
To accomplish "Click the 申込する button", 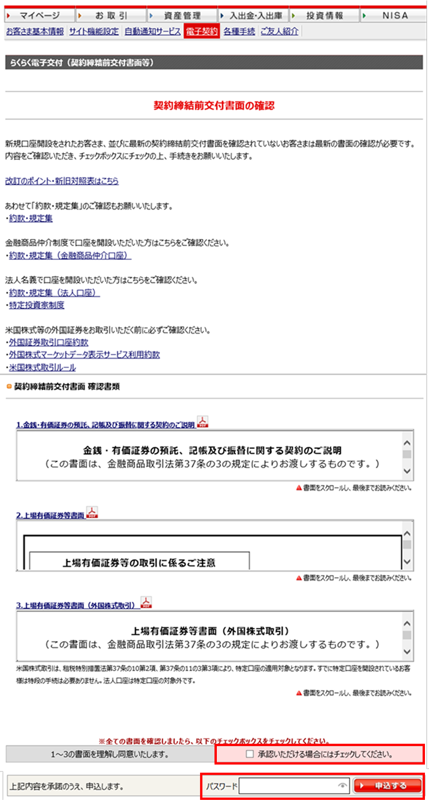I will click(388, 786).
